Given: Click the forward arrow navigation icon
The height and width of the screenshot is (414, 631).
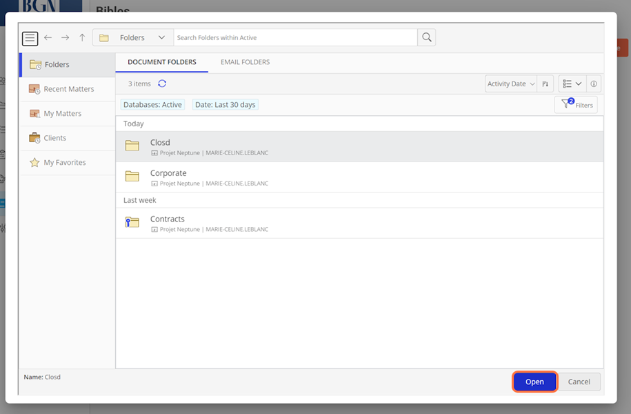Looking at the screenshot, I should (x=65, y=38).
